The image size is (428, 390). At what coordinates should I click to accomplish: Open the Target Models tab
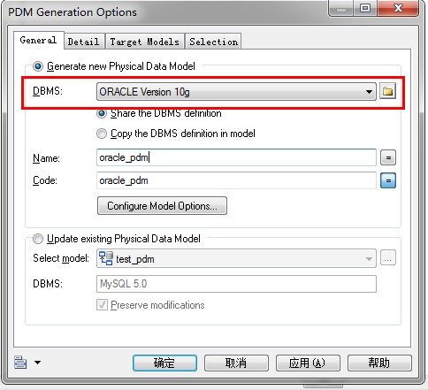point(145,42)
